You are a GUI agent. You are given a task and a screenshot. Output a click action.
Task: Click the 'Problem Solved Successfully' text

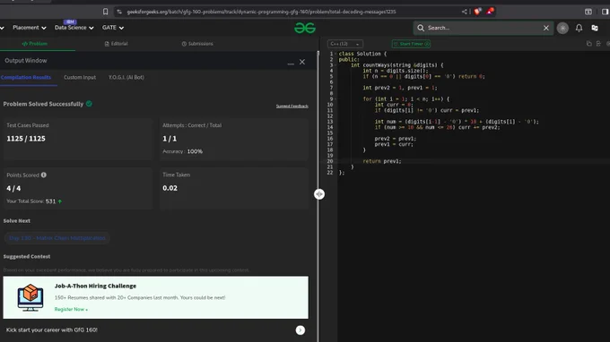(x=43, y=104)
